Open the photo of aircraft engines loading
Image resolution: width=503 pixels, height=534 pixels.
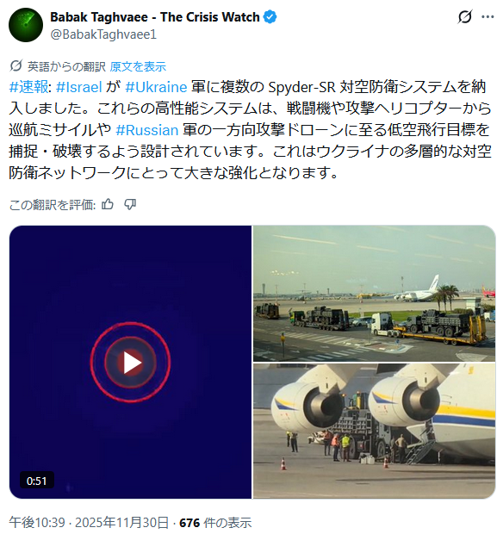[374, 432]
